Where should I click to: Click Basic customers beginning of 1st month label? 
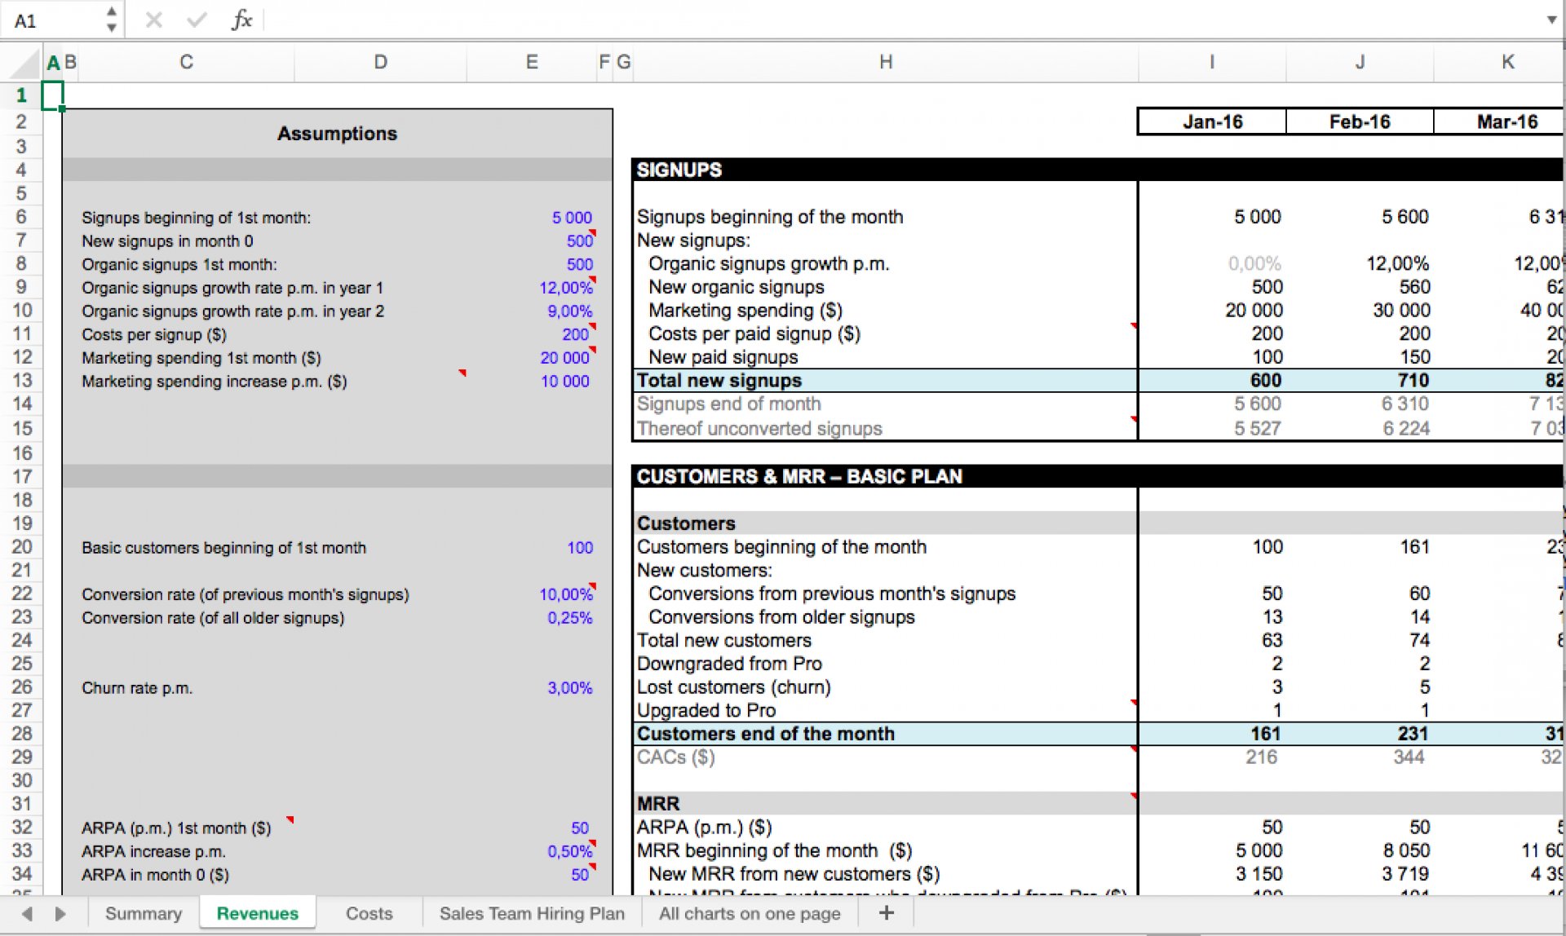point(223,548)
